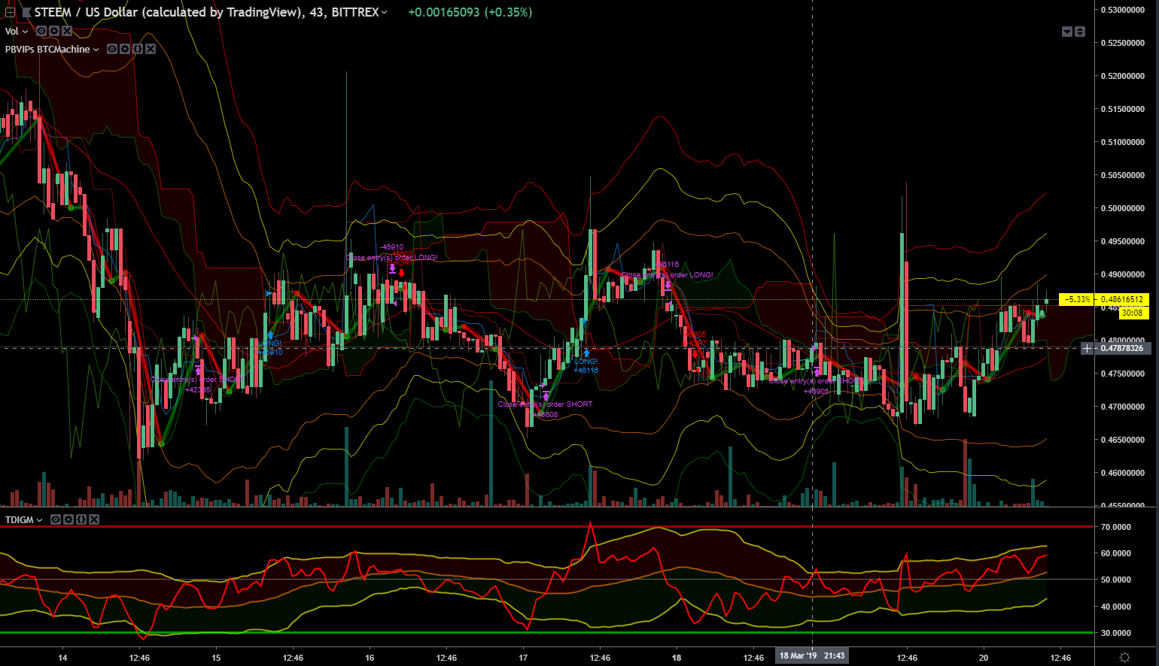Click the date label 14 on time axis
The height and width of the screenshot is (666, 1159).
(x=62, y=658)
